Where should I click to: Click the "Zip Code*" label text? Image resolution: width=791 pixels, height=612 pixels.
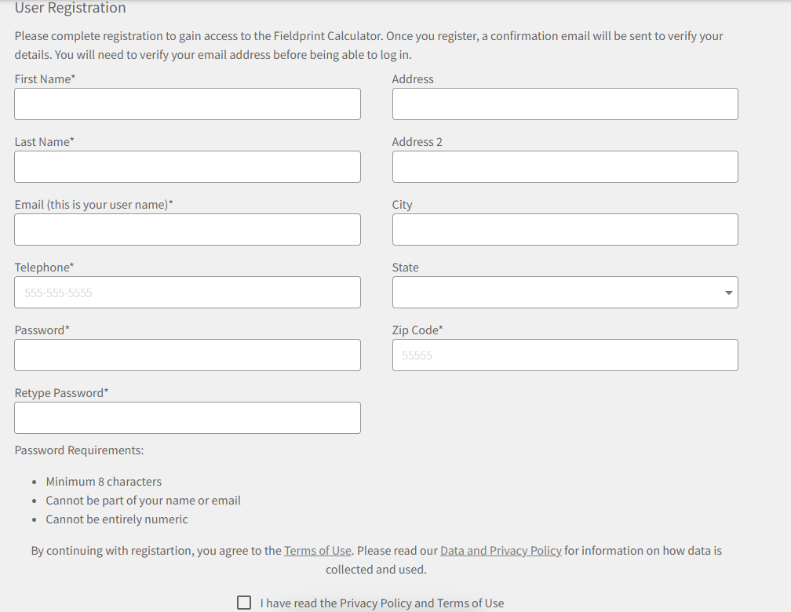pyautogui.click(x=417, y=330)
